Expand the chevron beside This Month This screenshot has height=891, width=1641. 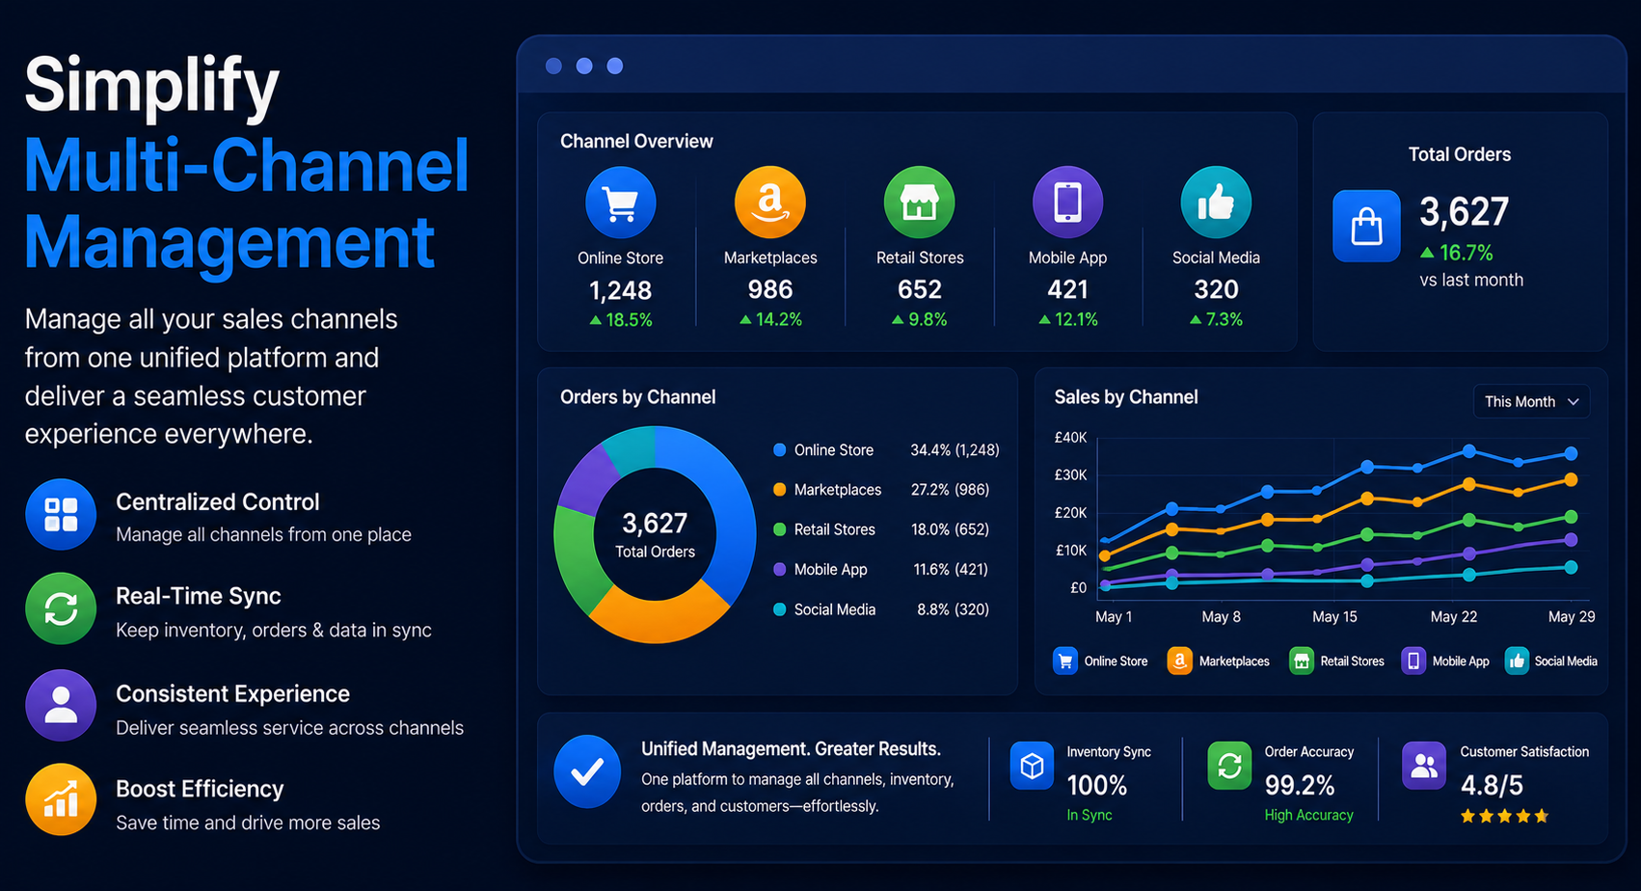pos(1574,402)
